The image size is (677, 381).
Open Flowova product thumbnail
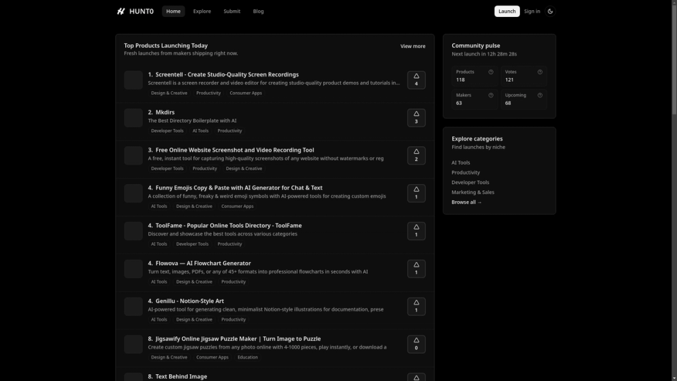pos(133,269)
